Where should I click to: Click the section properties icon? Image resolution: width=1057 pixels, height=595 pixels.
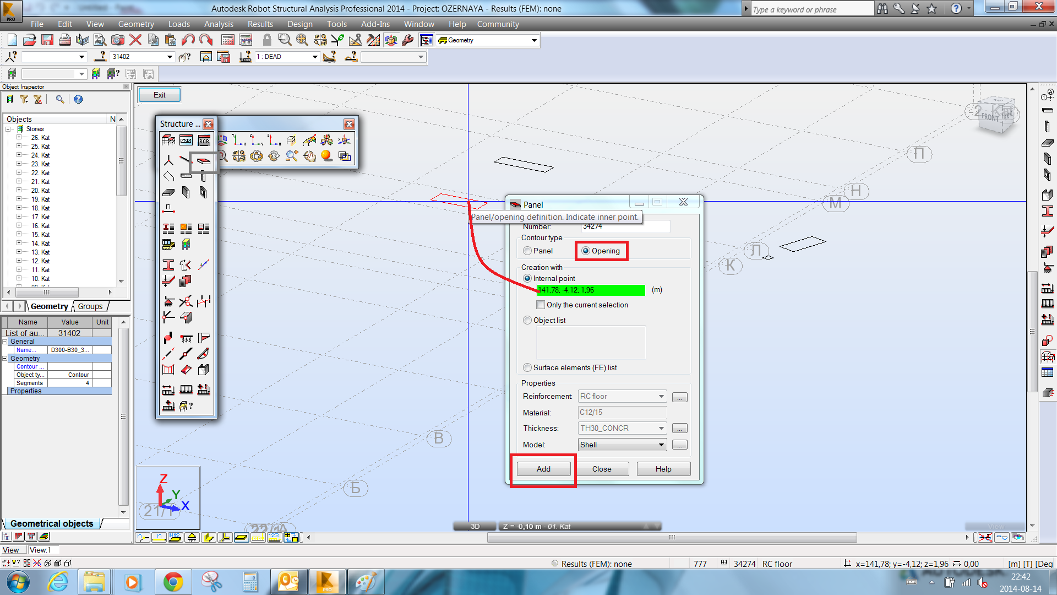coord(168,265)
